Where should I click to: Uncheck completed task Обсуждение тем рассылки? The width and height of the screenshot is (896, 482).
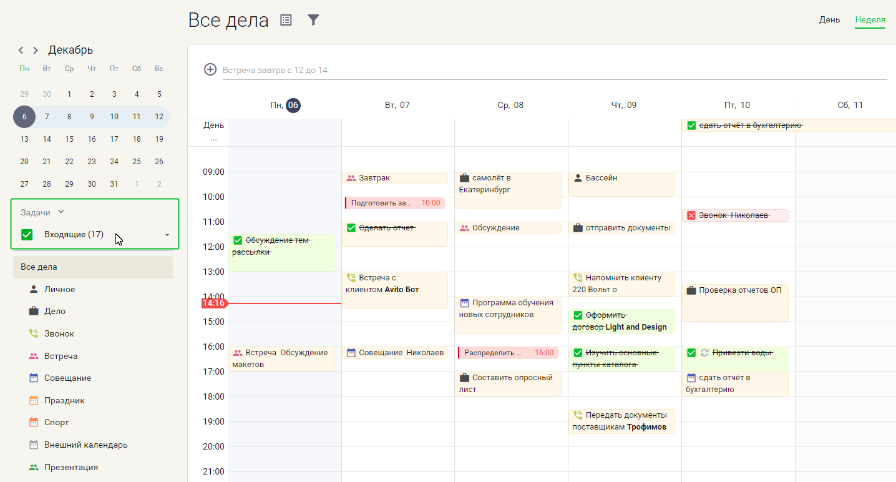238,240
